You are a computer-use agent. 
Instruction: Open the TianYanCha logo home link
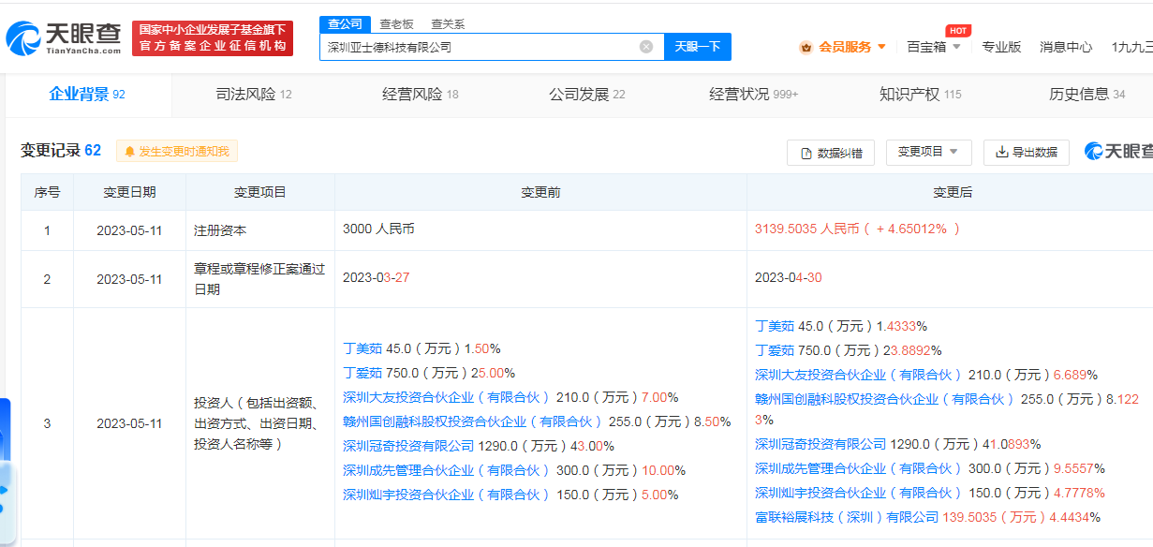(65, 37)
